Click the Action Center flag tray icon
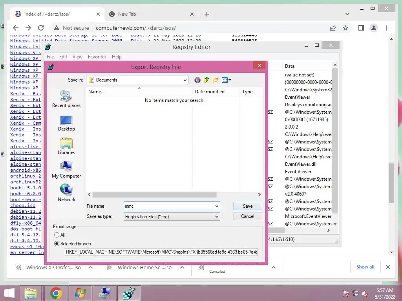This screenshot has width=402, height=301. coord(346,294)
